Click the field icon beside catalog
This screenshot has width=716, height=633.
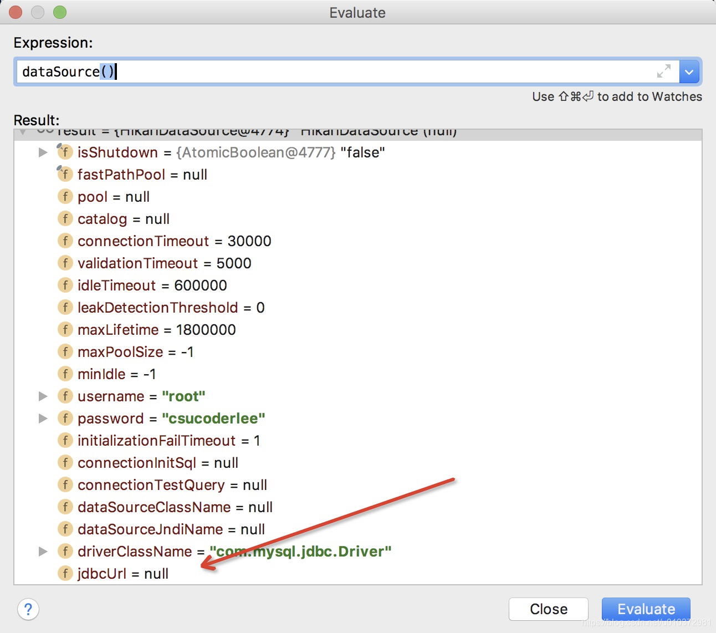point(65,218)
